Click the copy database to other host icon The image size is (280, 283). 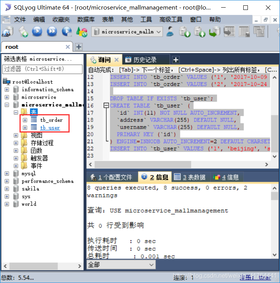coord(214,32)
